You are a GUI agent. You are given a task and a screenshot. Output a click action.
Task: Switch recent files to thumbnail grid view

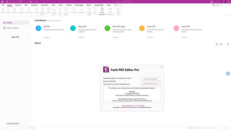[221, 44]
